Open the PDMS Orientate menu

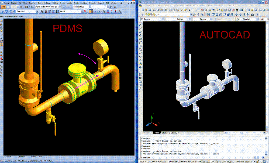[x=92, y=3]
